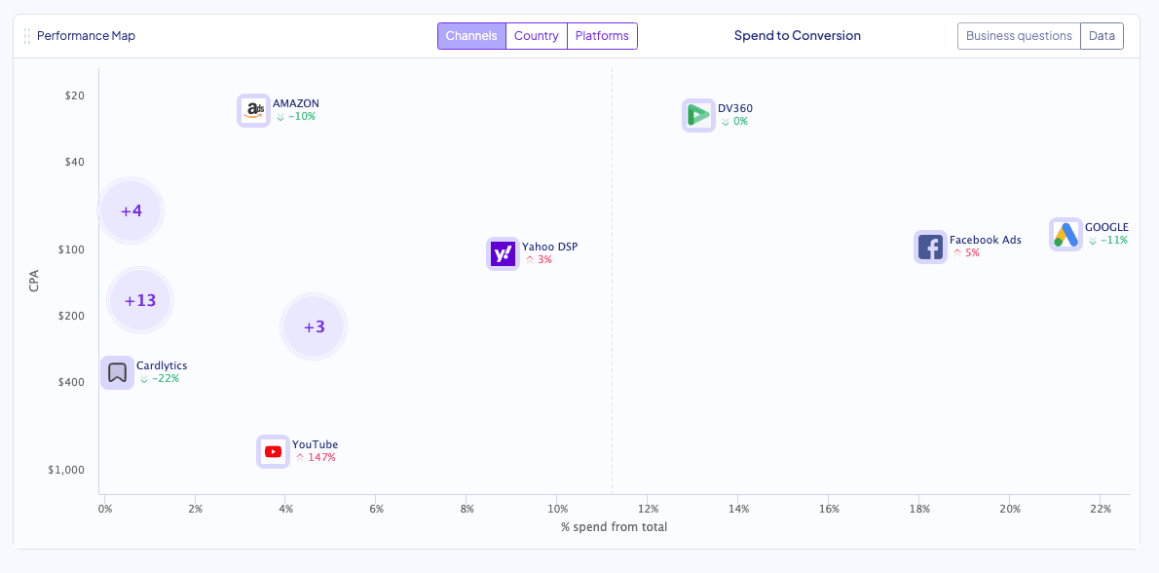Select the Google Ads logo icon
1159x573 pixels.
tap(1066, 235)
